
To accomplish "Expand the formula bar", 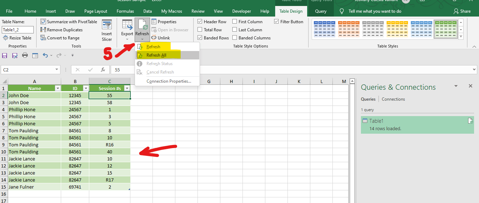I will point(474,70).
